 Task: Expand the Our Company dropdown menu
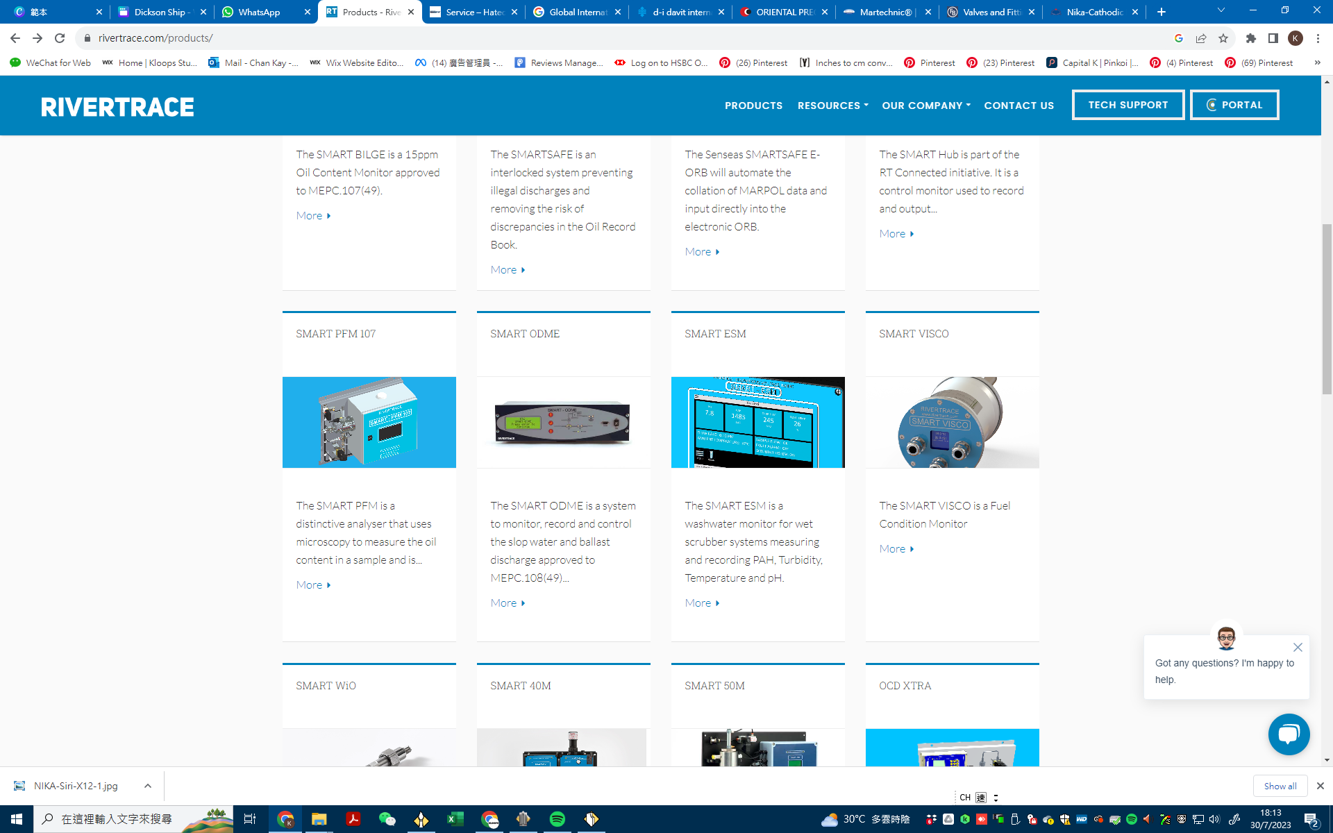pyautogui.click(x=925, y=106)
